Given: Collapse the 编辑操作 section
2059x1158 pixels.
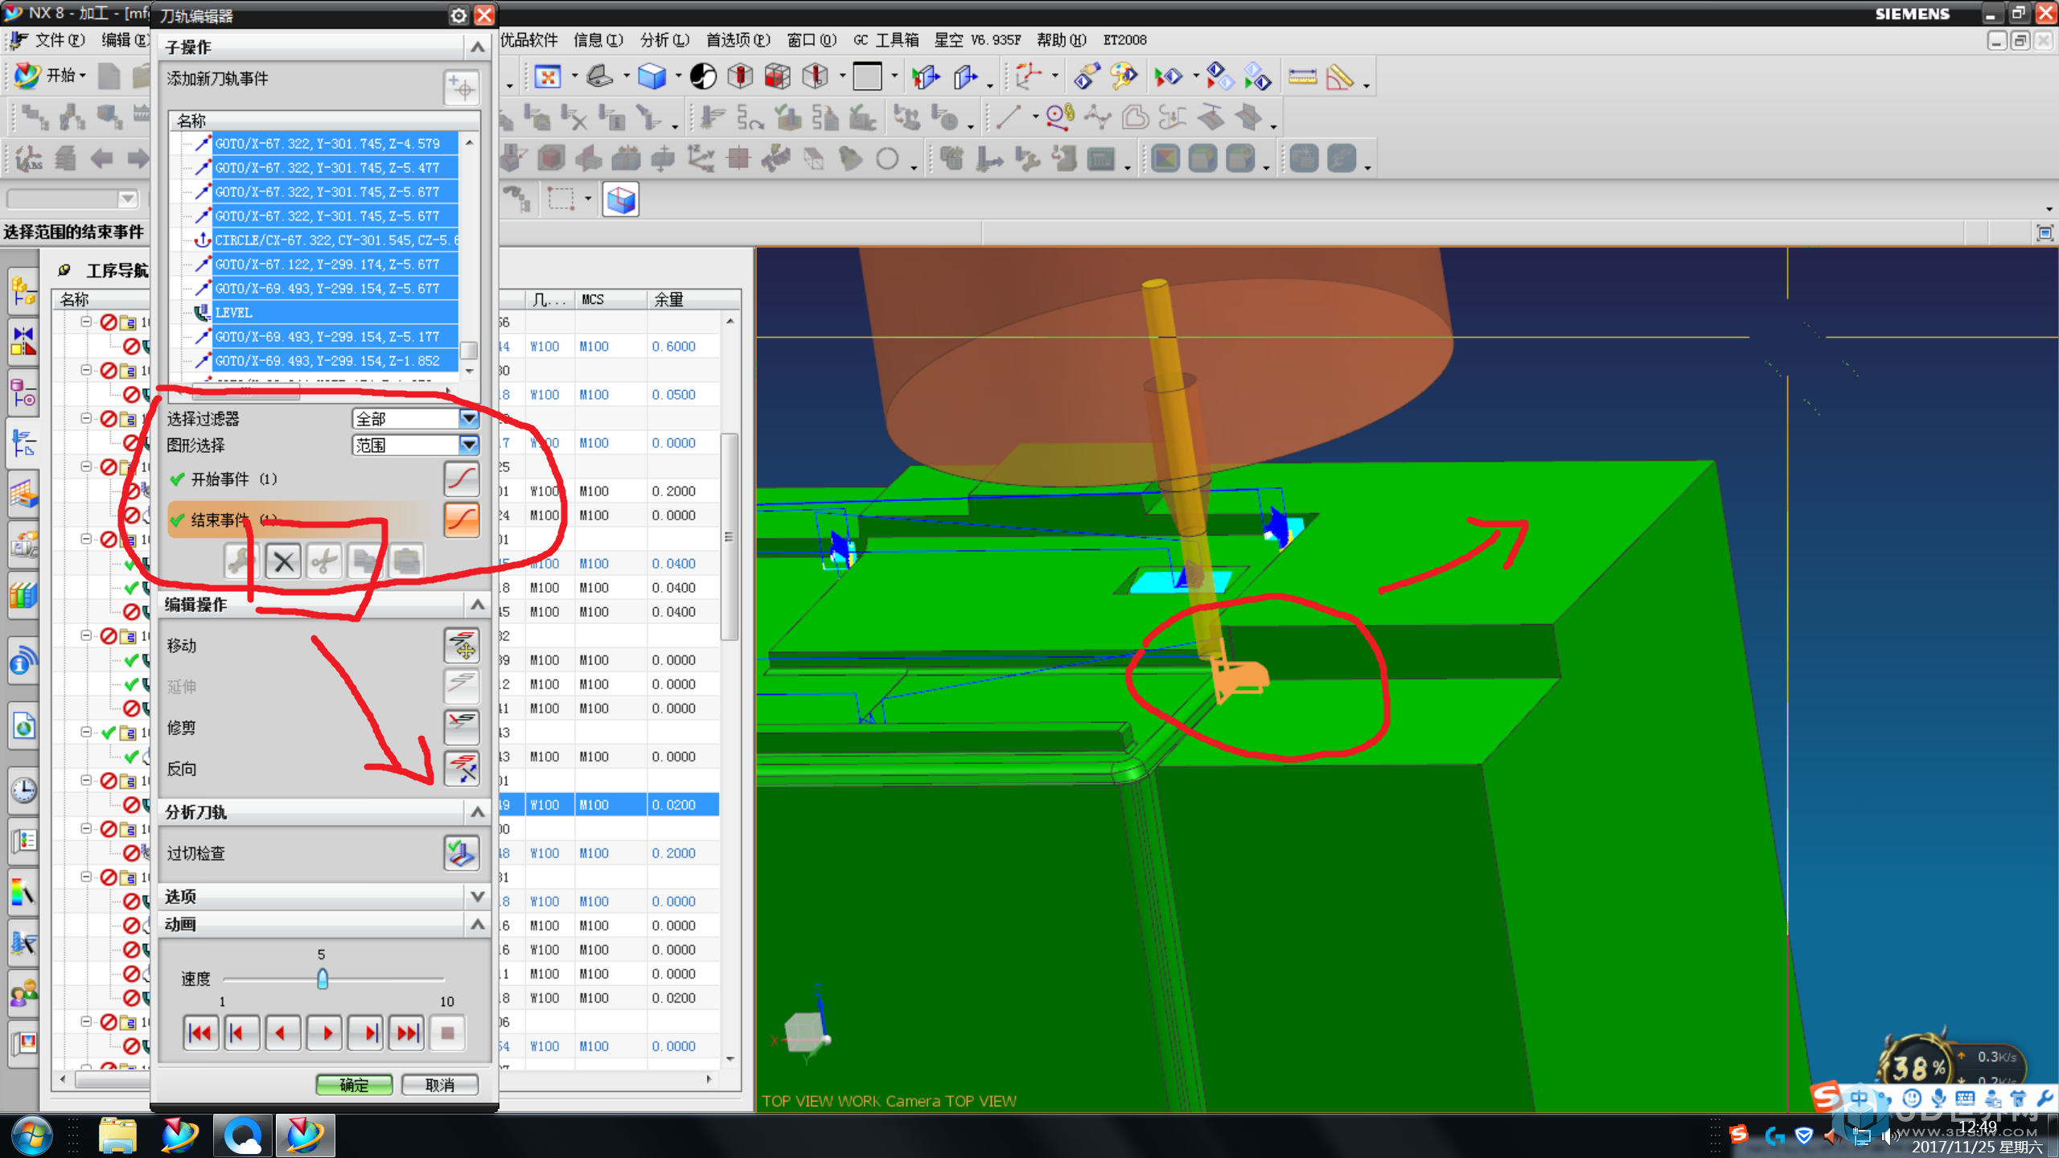Looking at the screenshot, I should [x=477, y=605].
